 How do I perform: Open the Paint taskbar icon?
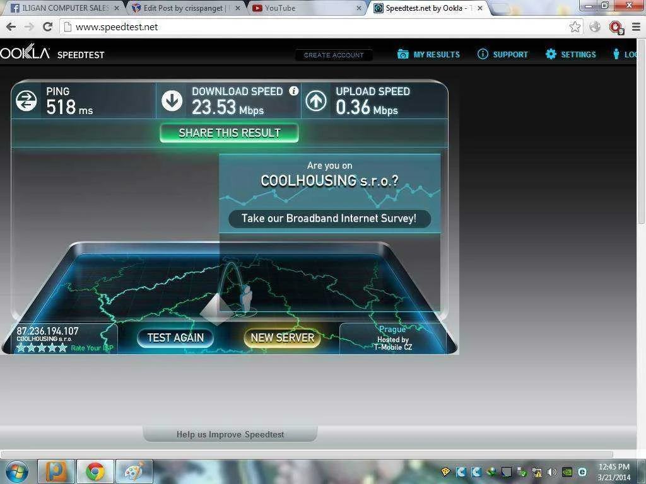click(x=134, y=471)
